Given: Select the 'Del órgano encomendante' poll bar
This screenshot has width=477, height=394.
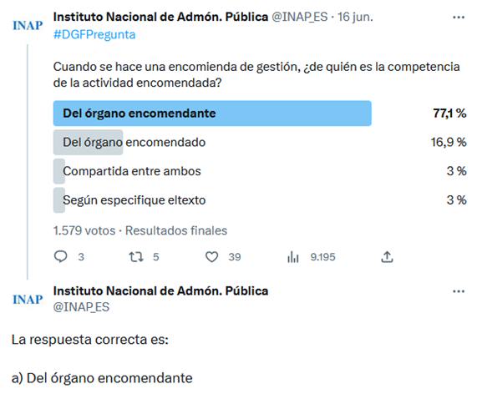Looking at the screenshot, I should [x=212, y=114].
